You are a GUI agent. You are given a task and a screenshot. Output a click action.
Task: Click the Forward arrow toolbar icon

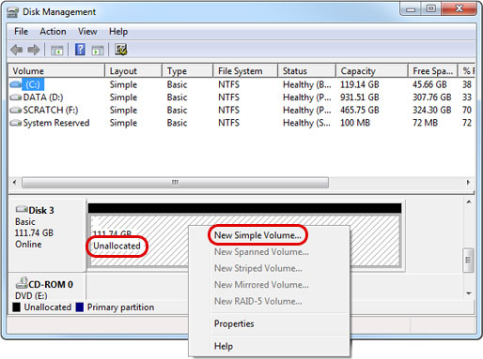pos(34,50)
